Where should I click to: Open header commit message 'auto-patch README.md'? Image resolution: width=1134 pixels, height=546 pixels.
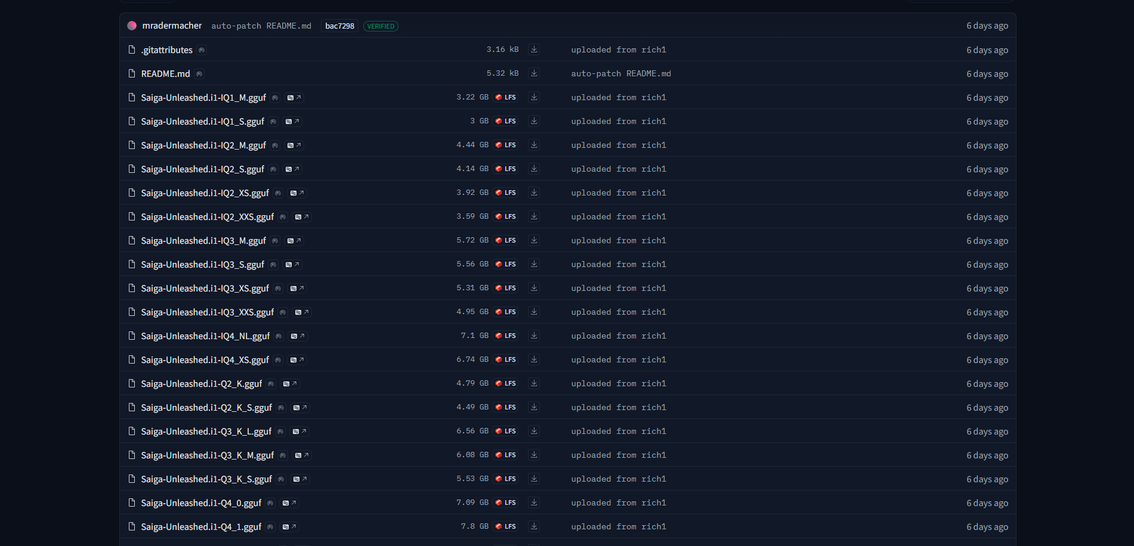261,26
